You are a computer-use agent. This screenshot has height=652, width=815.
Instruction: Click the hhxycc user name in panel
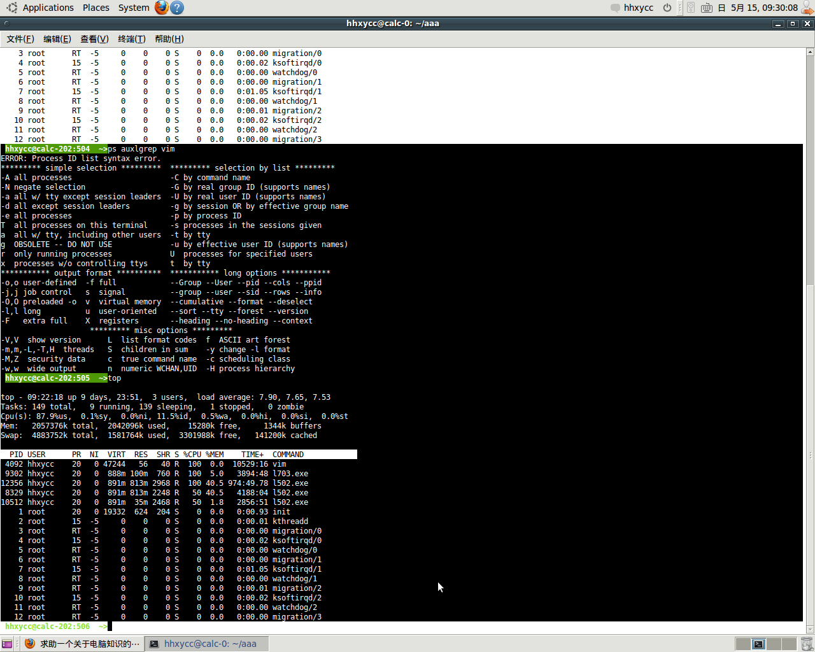click(639, 8)
